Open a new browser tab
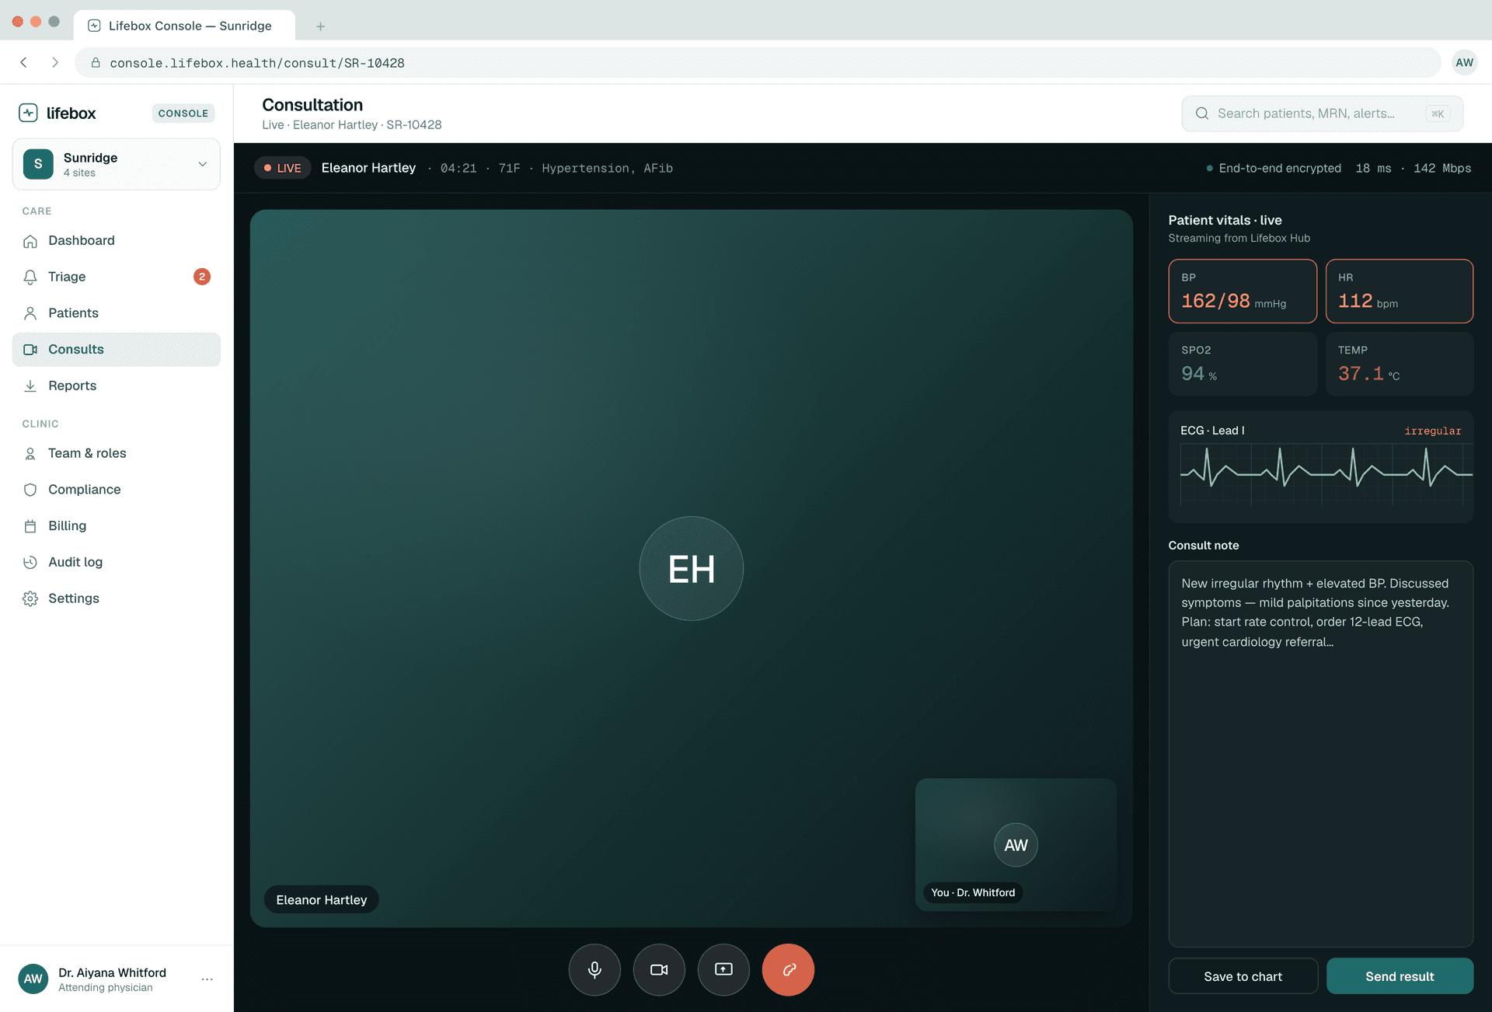 click(x=320, y=26)
